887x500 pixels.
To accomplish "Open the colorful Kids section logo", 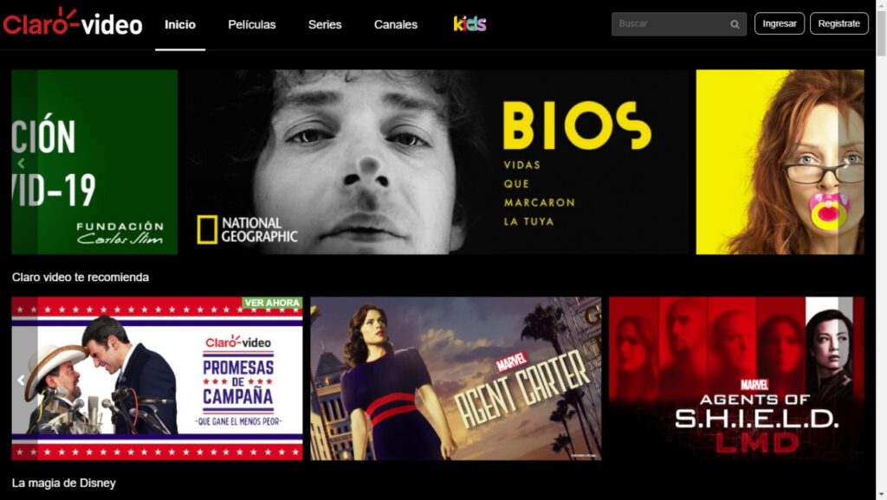I will point(469,23).
